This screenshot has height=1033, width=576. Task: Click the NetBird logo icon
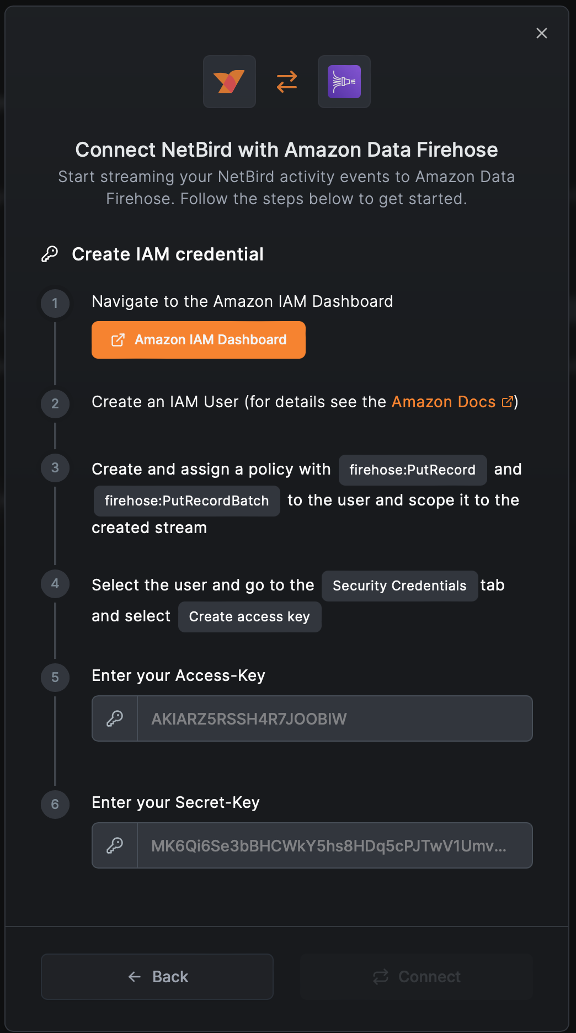pyautogui.click(x=229, y=82)
